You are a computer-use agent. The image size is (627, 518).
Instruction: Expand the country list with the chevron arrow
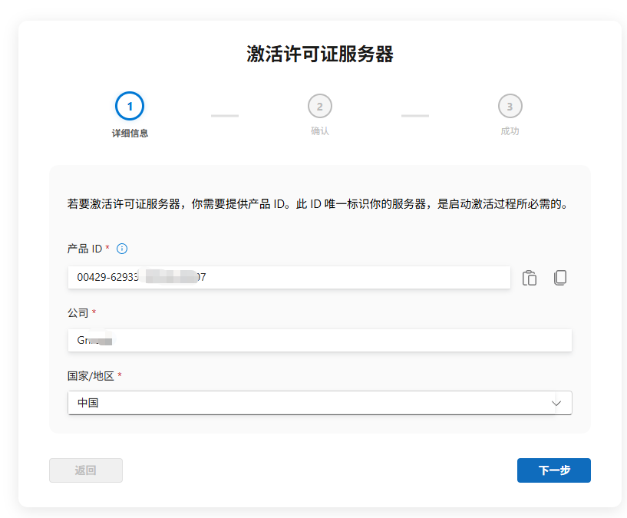tap(556, 403)
